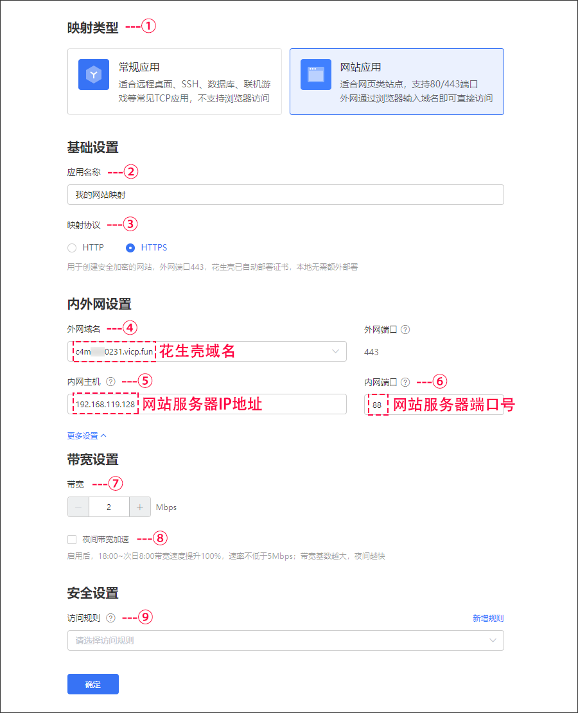Click the help icon next to 访问规则

point(110,618)
